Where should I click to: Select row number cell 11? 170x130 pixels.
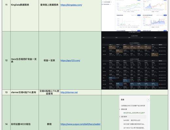pyautogui.click(x=6, y=16)
